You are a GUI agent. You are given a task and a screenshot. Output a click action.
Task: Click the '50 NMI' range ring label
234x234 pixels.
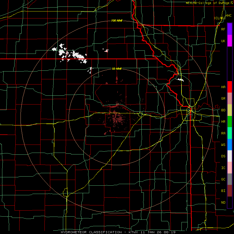117,69
